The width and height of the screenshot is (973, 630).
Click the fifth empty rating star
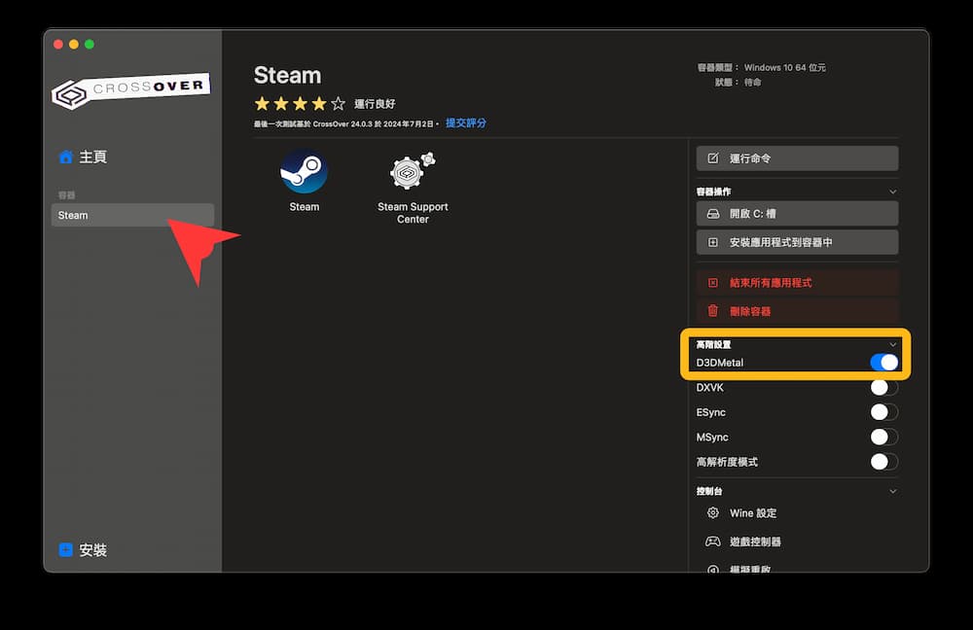point(338,104)
